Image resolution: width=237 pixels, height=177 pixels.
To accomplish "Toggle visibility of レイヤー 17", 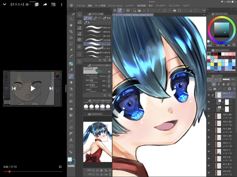I will (x=209, y=137).
